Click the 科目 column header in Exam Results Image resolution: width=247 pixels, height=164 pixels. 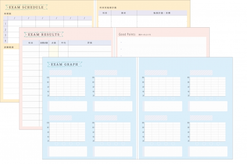tap(31, 43)
